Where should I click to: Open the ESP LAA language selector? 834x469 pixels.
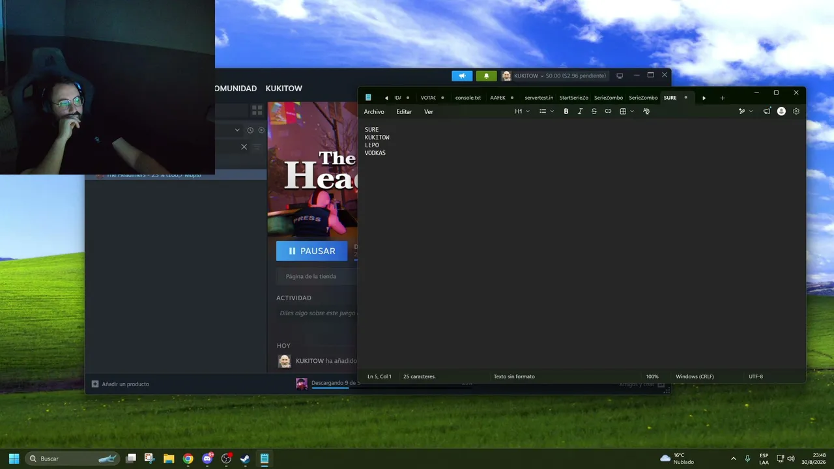click(x=764, y=459)
